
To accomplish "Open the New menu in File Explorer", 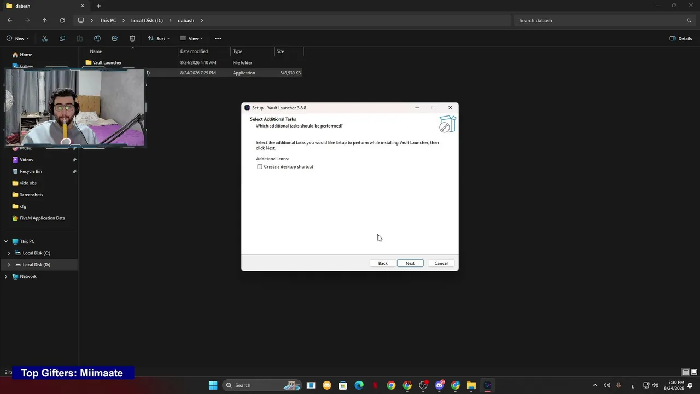I will click(x=18, y=38).
